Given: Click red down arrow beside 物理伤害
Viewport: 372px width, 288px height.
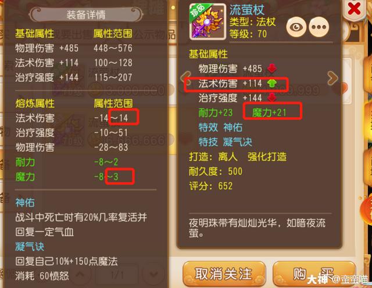Looking at the screenshot, I should click(272, 69).
